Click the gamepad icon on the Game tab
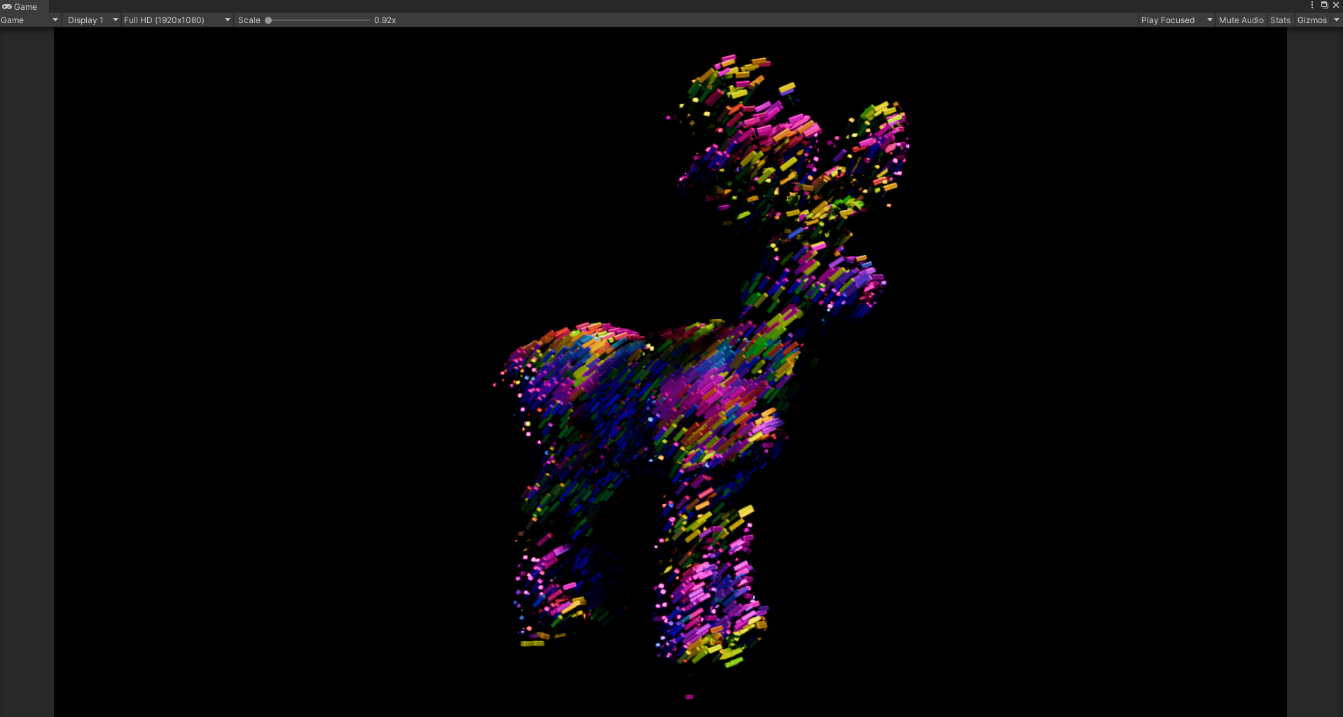This screenshot has width=1343, height=717. [7, 6]
